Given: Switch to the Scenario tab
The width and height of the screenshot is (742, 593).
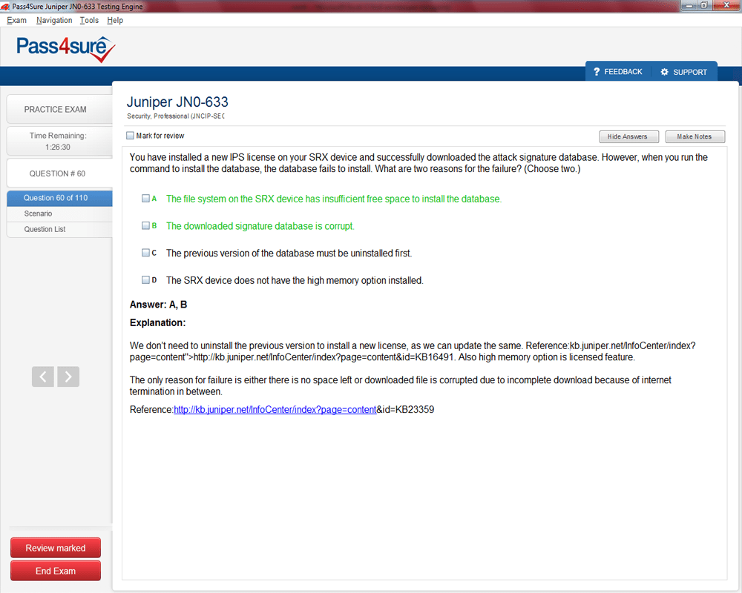Looking at the screenshot, I should click(x=59, y=213).
